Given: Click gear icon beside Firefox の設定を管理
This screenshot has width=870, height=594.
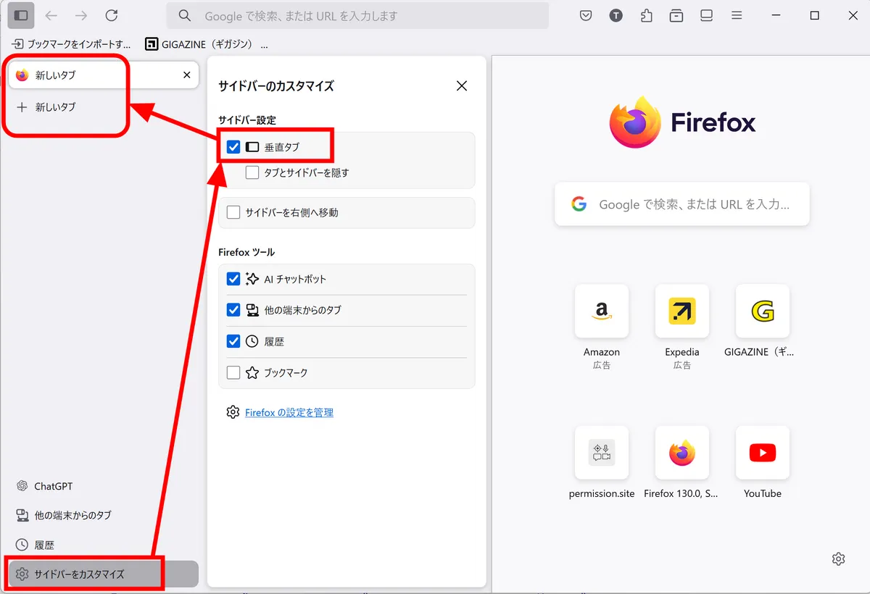Looking at the screenshot, I should pos(233,412).
